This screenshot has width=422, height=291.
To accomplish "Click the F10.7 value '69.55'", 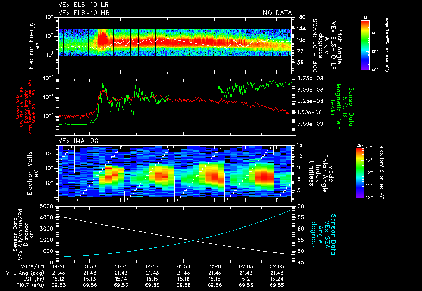I will click(x=277, y=285).
